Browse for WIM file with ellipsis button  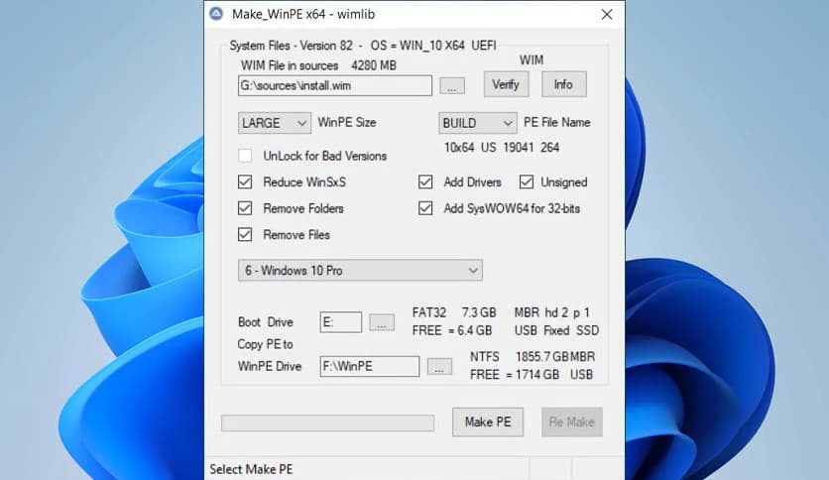(452, 85)
